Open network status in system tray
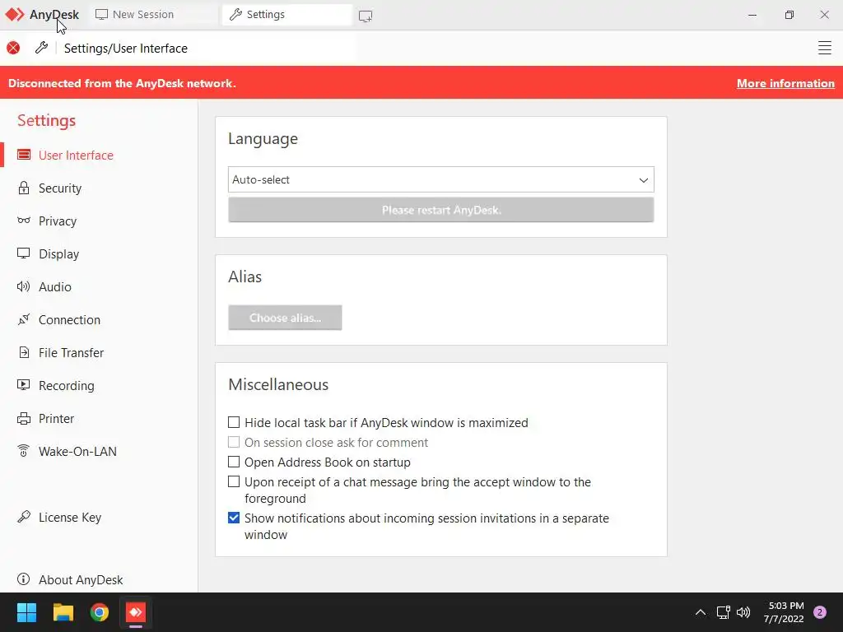843x632 pixels. point(723,612)
